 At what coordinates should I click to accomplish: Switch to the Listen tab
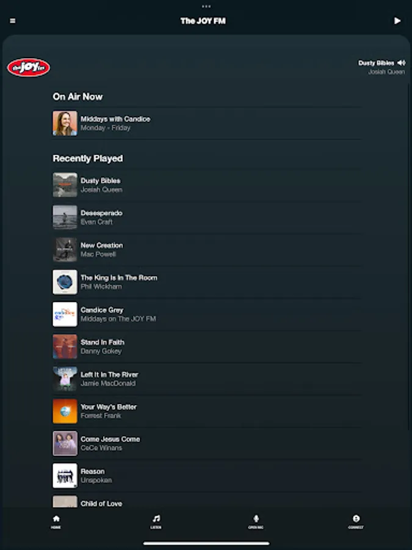pyautogui.click(x=156, y=522)
